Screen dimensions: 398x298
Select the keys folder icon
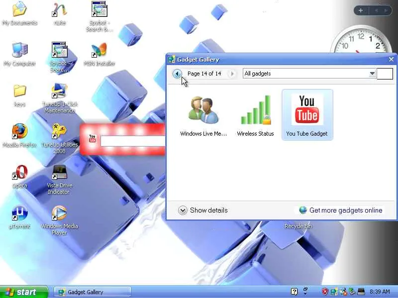[19, 95]
